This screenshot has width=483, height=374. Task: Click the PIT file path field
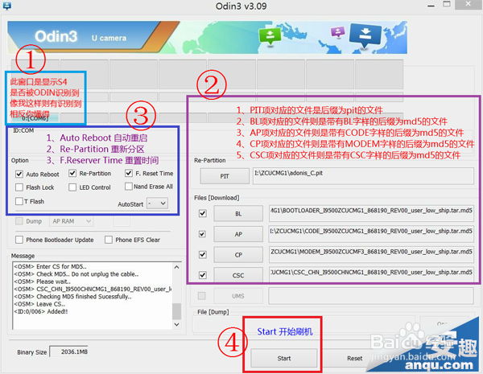pos(363,176)
